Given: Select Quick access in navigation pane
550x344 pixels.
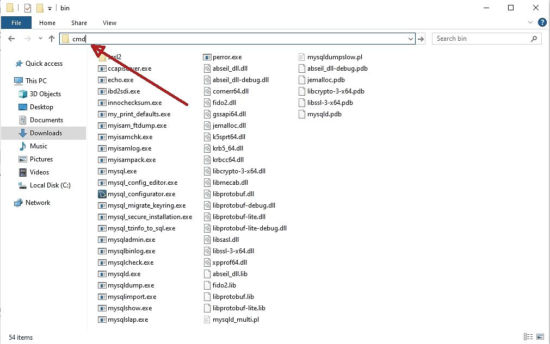Looking at the screenshot, I should pyautogui.click(x=39, y=64).
